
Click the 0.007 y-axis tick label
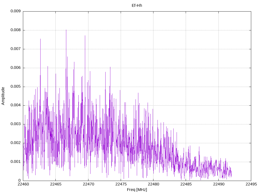(x=16, y=49)
